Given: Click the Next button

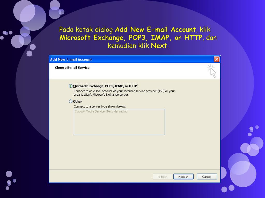Looking at the screenshot, I should 183,177.
